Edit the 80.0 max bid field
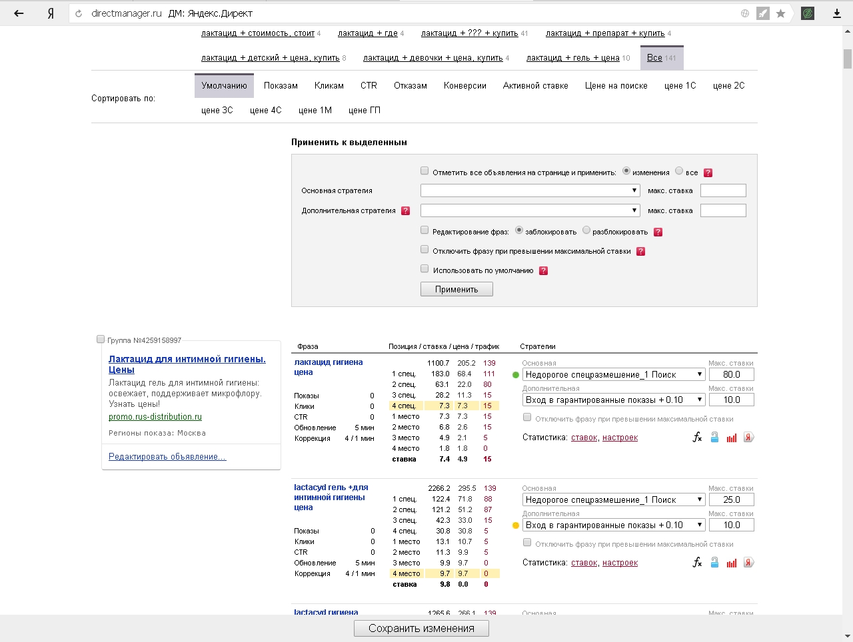Image resolution: width=853 pixels, height=642 pixels. [x=731, y=374]
